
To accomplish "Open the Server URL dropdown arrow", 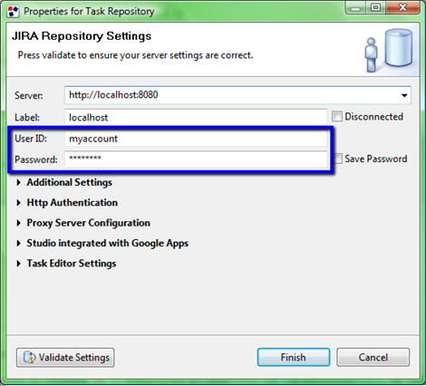I will pyautogui.click(x=404, y=95).
